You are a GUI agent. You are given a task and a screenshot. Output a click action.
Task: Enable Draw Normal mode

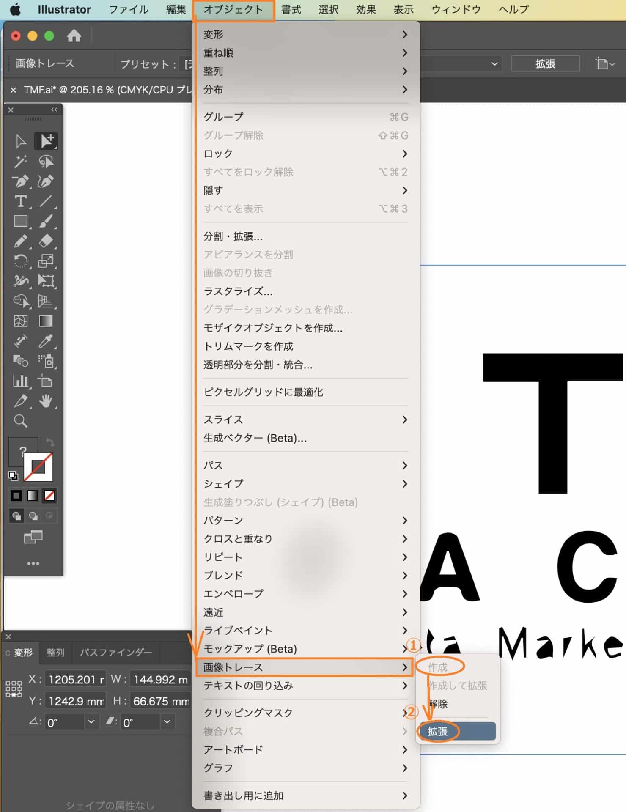[16, 516]
